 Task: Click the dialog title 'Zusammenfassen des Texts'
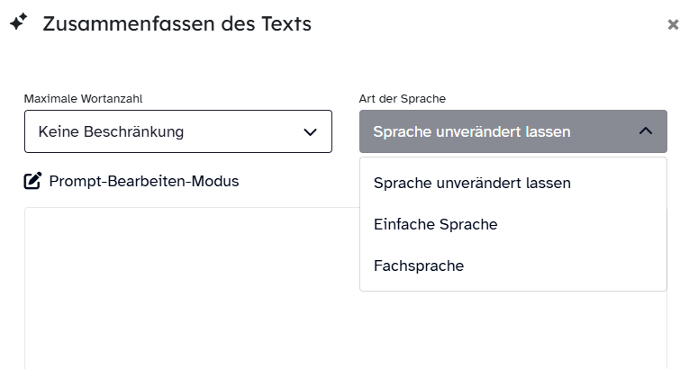(177, 24)
